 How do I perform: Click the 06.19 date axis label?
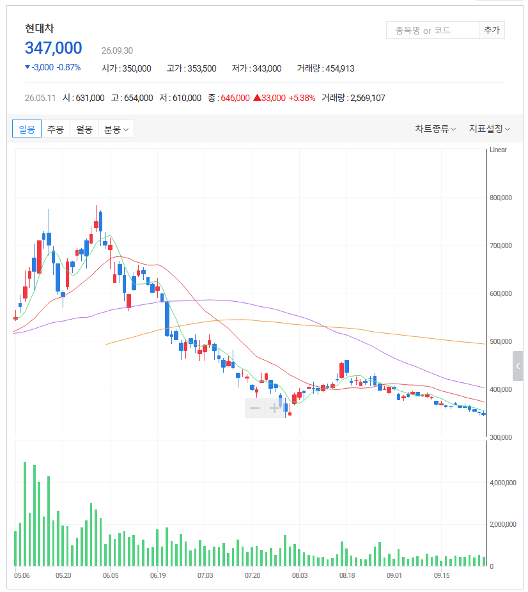158,576
